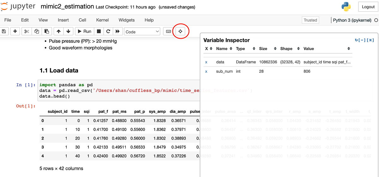Move selected cell up arrow
Screen dimensions: 379x177
59,31
